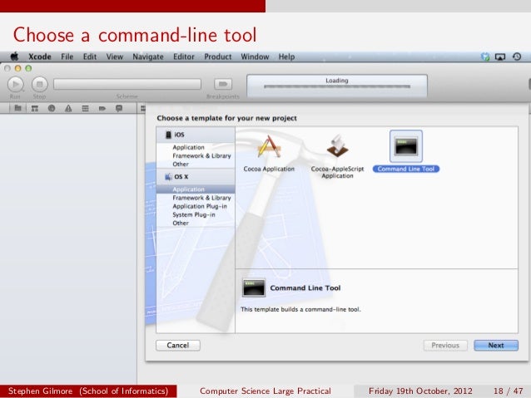Viewport: 531px width, 398px height.
Task: Click the Cancel button
Action: (178, 346)
